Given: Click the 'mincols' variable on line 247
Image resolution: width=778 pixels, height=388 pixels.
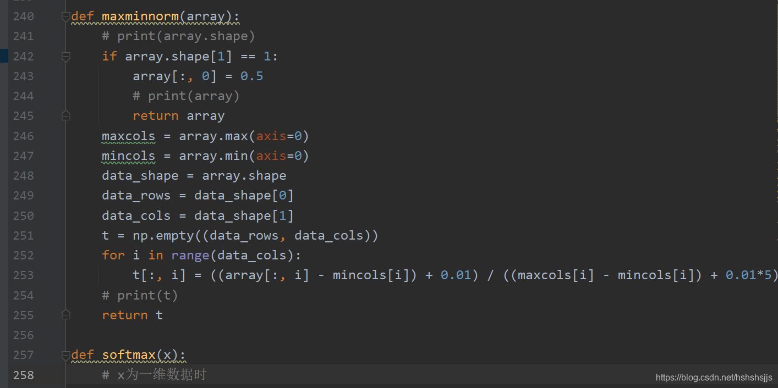Looking at the screenshot, I should tap(128, 156).
